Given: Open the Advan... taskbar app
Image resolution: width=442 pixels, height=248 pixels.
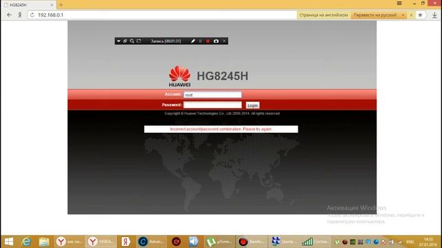Looking at the screenshot, I should 151,242.
